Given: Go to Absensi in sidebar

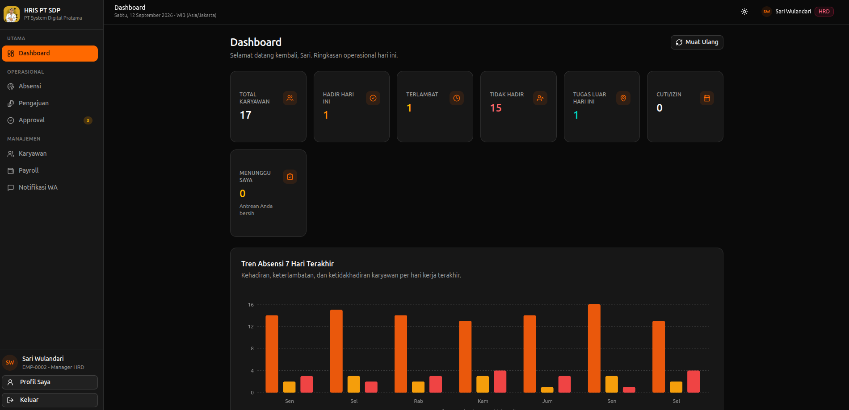Looking at the screenshot, I should pos(50,86).
